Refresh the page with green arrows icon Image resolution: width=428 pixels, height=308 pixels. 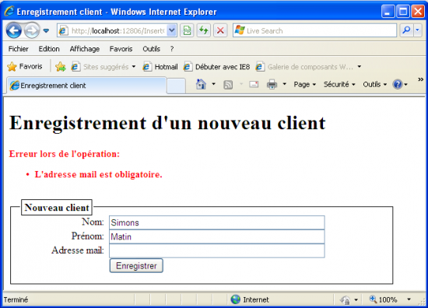click(x=204, y=30)
